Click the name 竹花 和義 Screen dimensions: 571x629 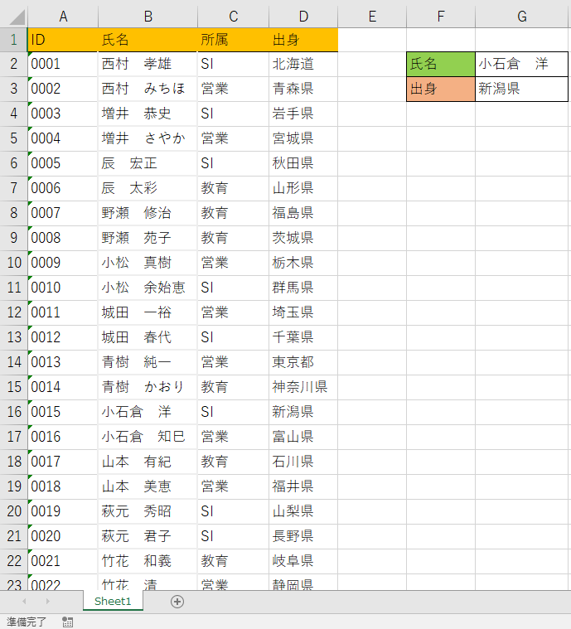(x=137, y=561)
